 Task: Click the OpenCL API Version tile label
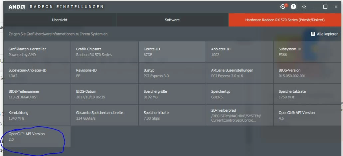27,134
